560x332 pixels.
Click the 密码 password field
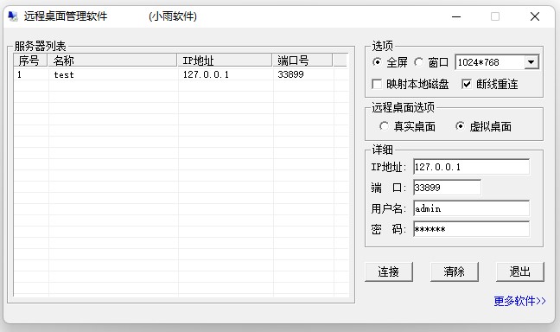[472, 229]
